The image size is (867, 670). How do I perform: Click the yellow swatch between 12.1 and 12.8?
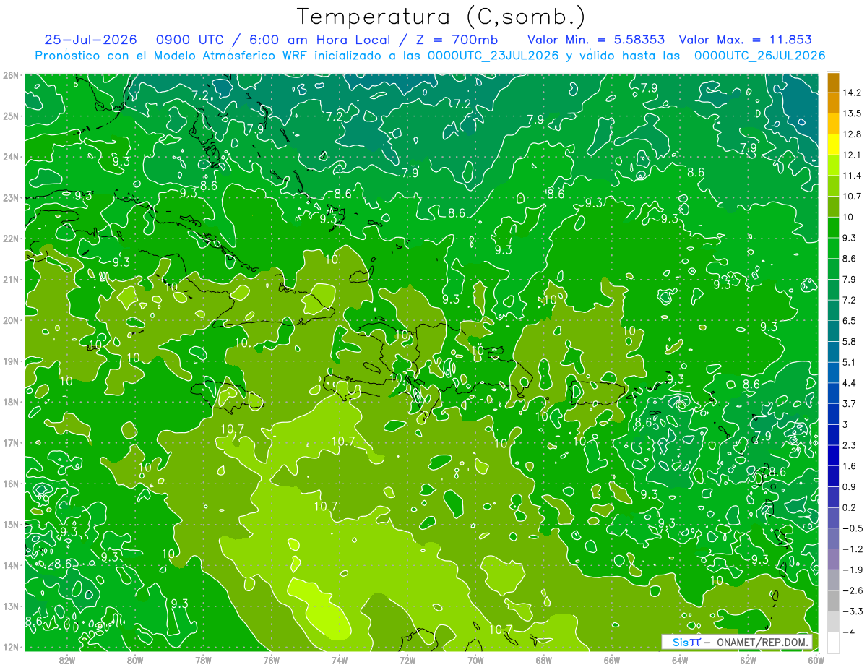tap(833, 145)
